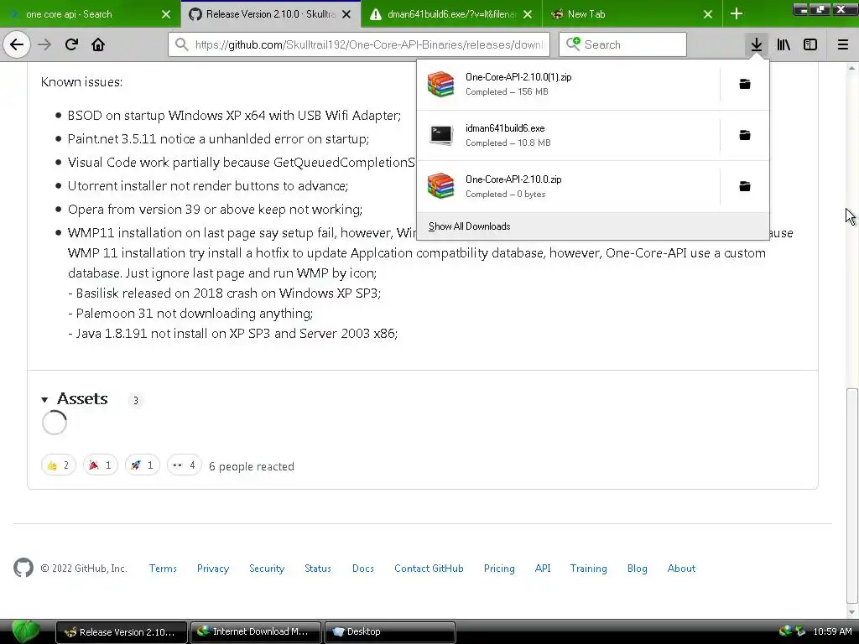859x644 pixels.
Task: Open the GitHub logo in the footer
Action: [x=23, y=568]
